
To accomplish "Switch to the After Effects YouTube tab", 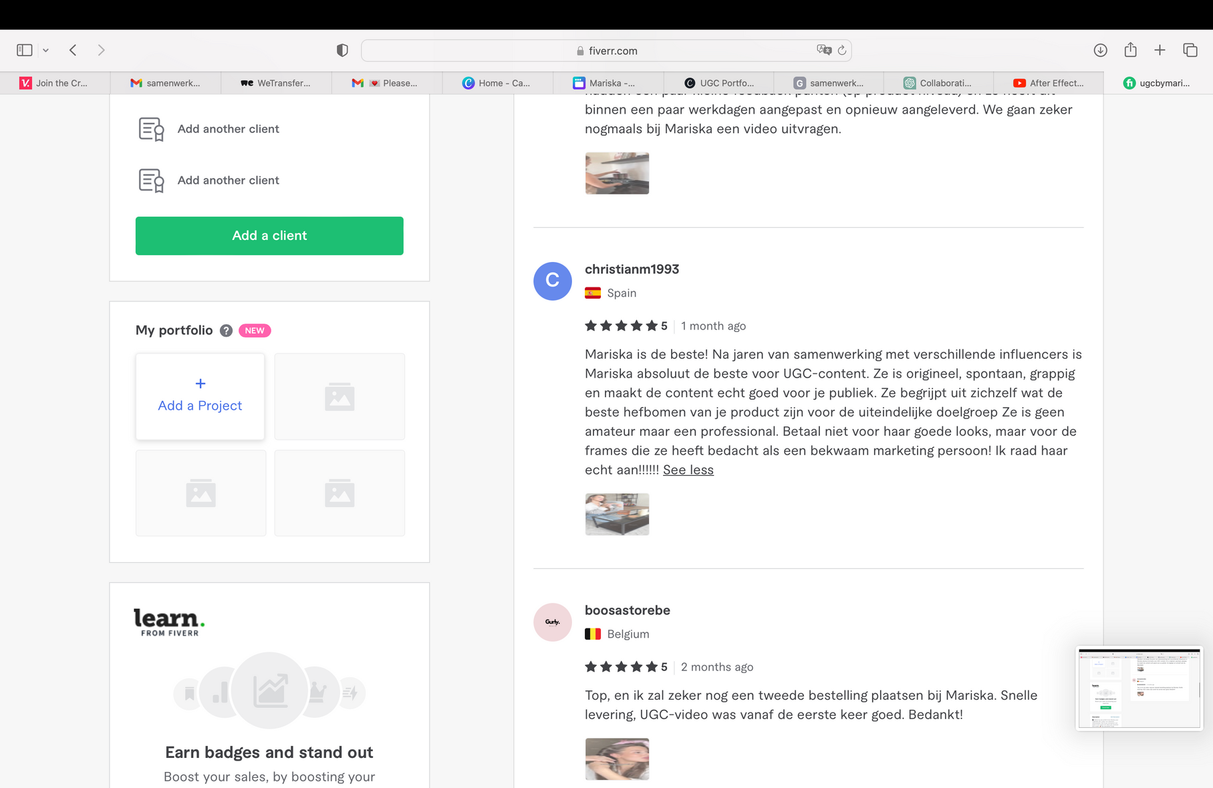I will (x=1048, y=83).
